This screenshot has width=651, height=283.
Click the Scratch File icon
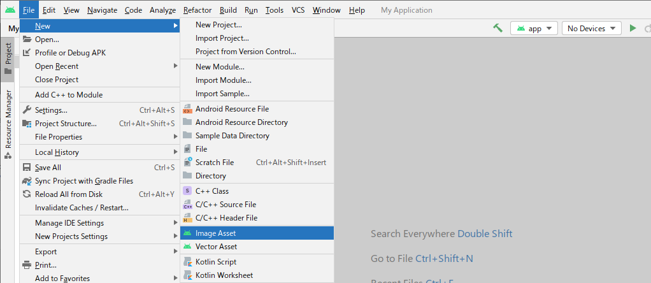[x=188, y=162]
